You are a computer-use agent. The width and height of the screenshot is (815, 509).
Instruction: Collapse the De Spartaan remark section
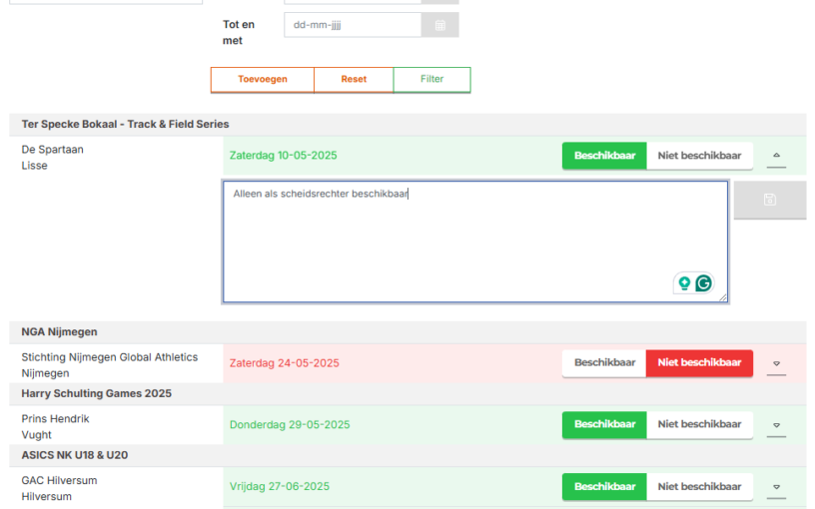coord(777,157)
